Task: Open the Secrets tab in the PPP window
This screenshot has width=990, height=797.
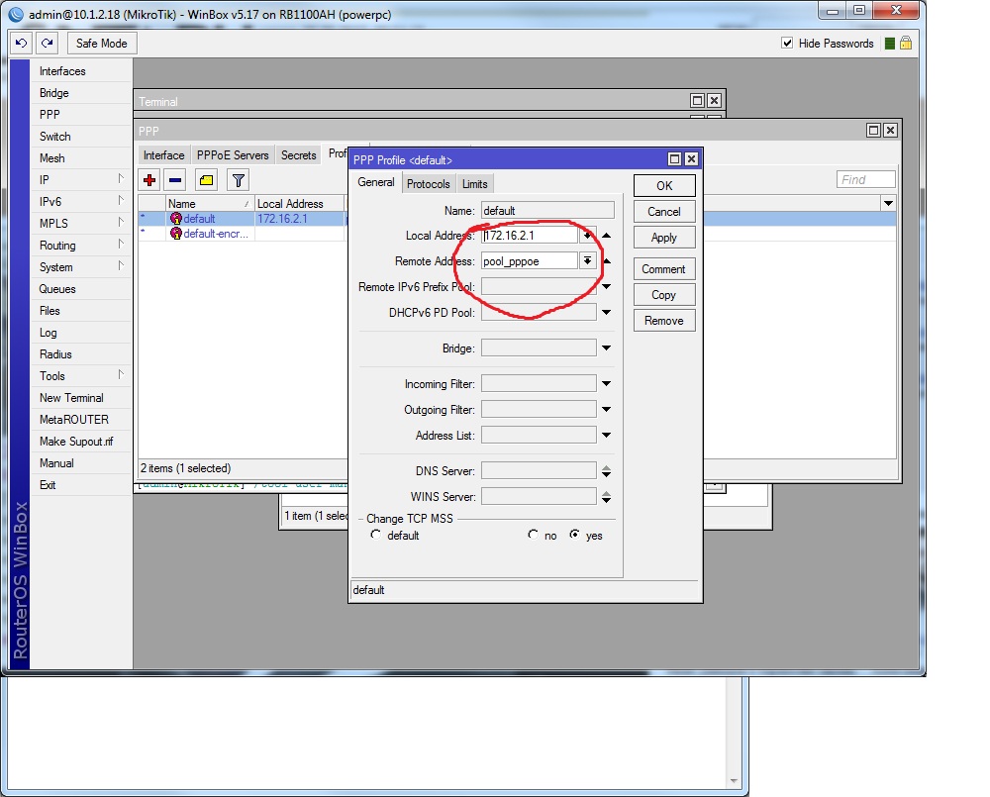Action: click(x=299, y=155)
